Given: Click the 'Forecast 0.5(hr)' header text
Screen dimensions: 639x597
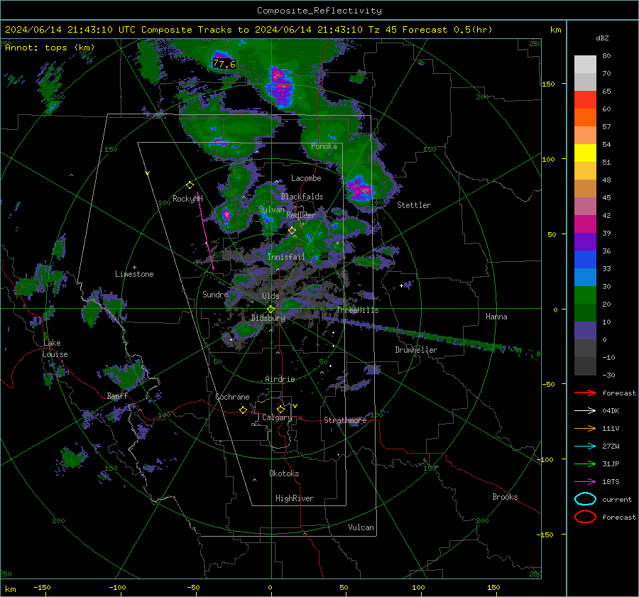Looking at the screenshot, I should click(x=447, y=30).
